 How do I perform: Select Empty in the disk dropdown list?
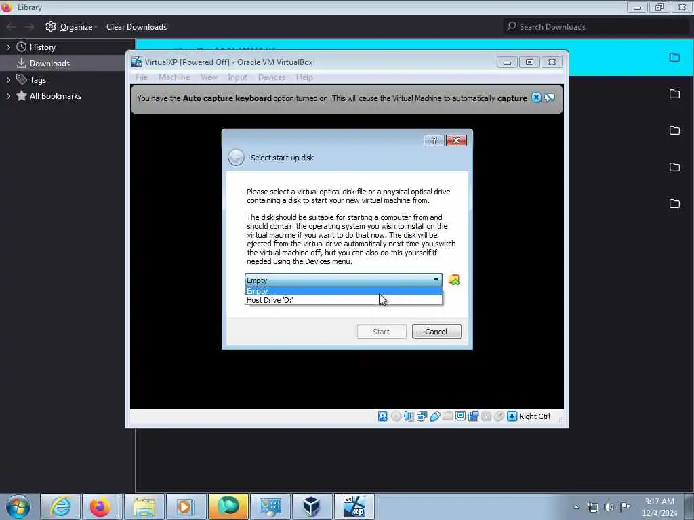pos(343,291)
